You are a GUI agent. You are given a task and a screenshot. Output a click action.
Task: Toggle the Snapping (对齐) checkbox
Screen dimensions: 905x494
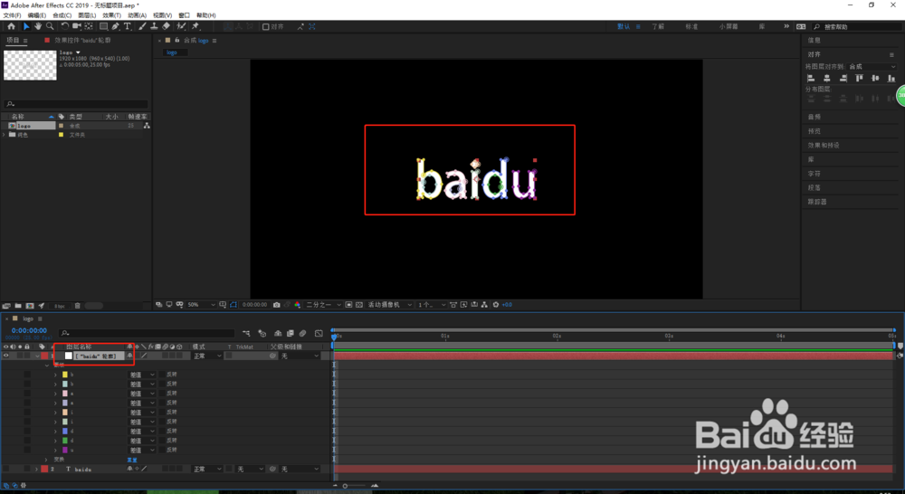265,26
